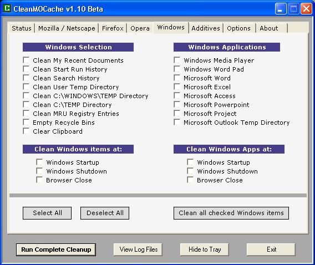Open the Firefox tab
The height and width of the screenshot is (265, 315).
[113, 28]
